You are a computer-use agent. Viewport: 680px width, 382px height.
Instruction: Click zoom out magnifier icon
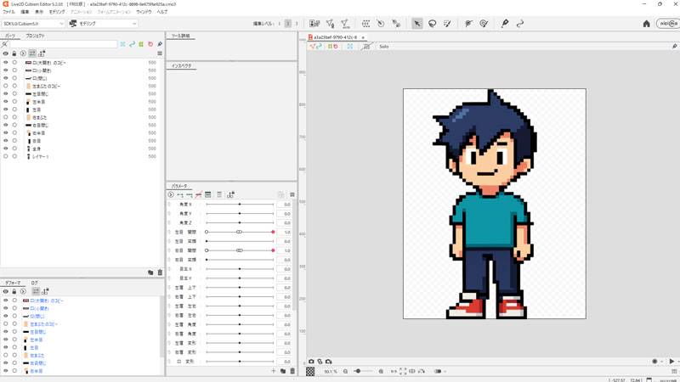pos(345,371)
